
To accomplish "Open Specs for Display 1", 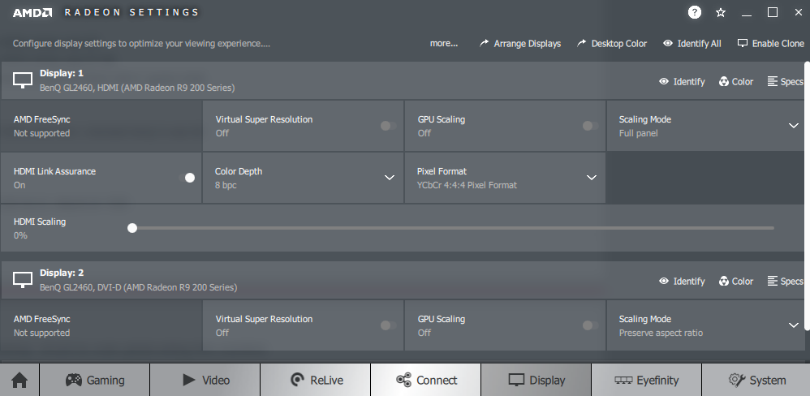I will click(x=785, y=82).
